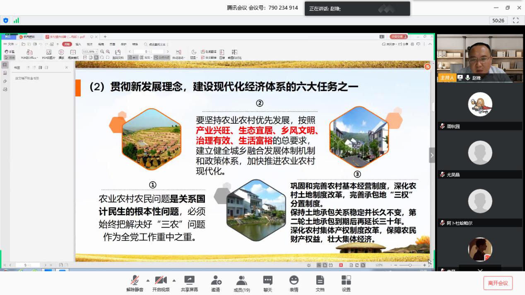Go to first page in status bar
Screen dimensions: 525x295
(x=5, y=265)
